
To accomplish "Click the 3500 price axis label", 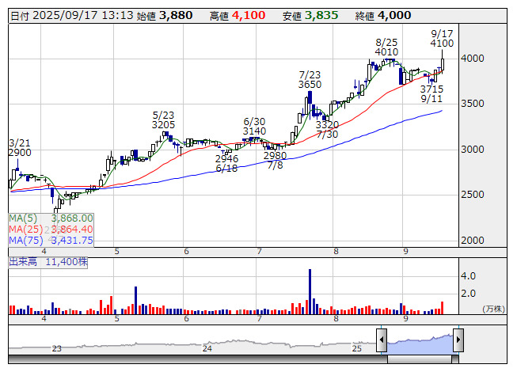I will point(472,104).
